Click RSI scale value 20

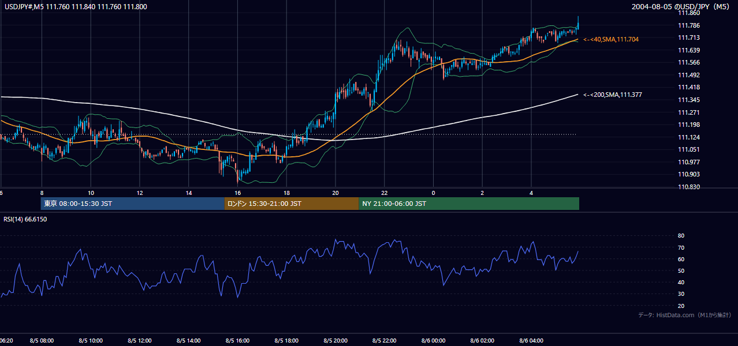[x=681, y=306]
